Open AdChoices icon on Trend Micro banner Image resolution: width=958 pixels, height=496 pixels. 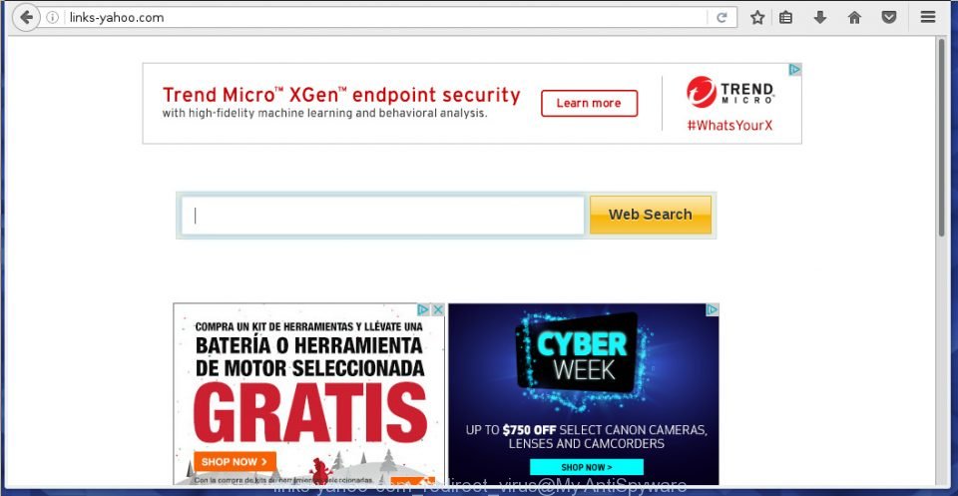(x=794, y=70)
